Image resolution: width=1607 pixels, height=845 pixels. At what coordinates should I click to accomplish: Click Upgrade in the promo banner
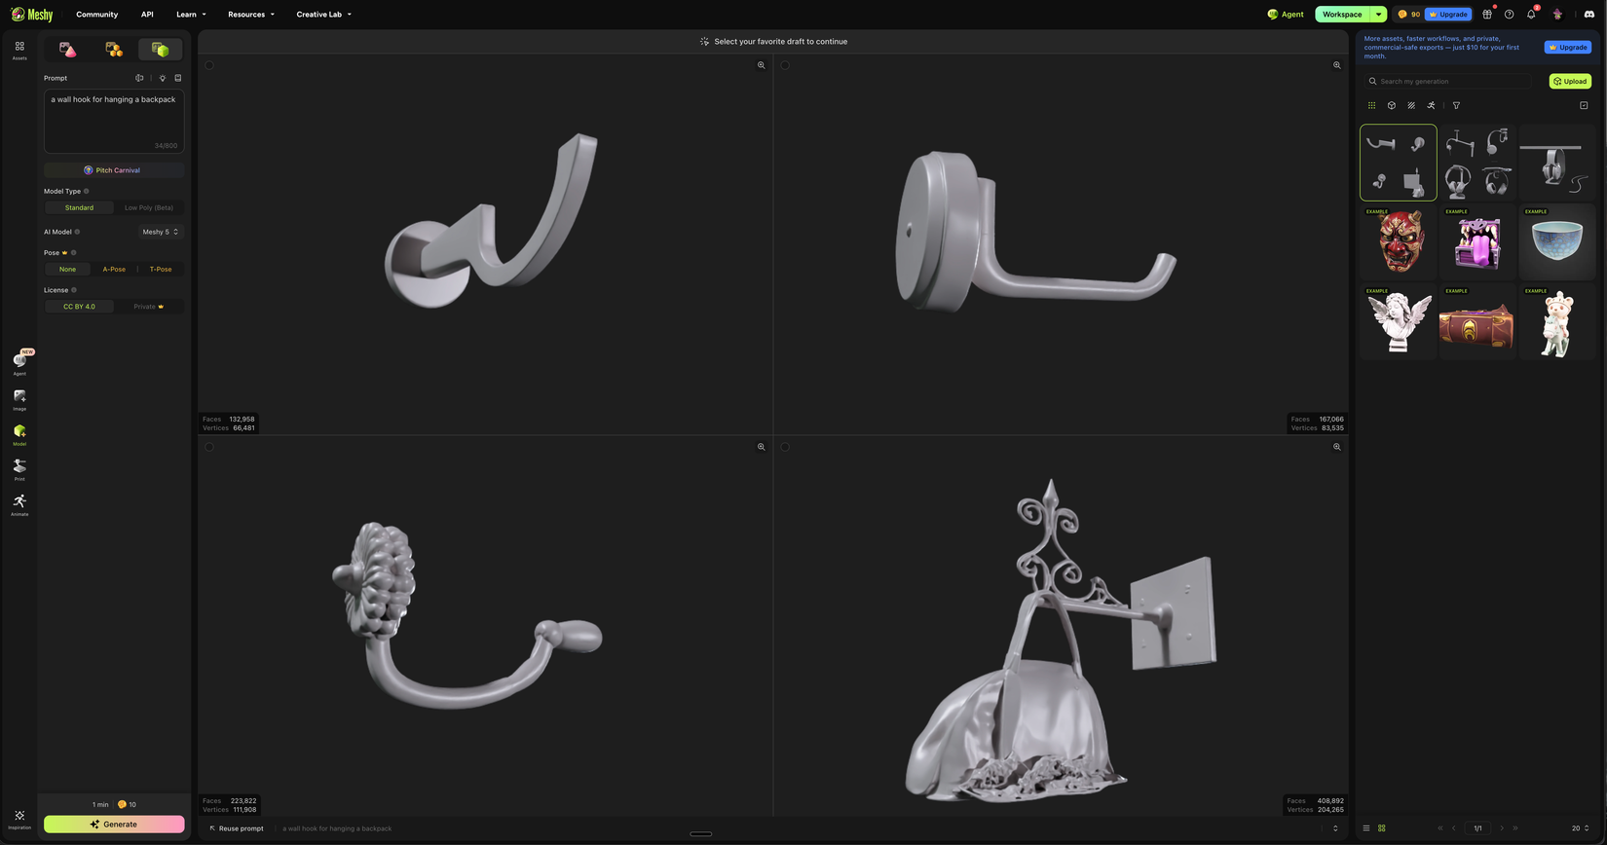[1568, 47]
